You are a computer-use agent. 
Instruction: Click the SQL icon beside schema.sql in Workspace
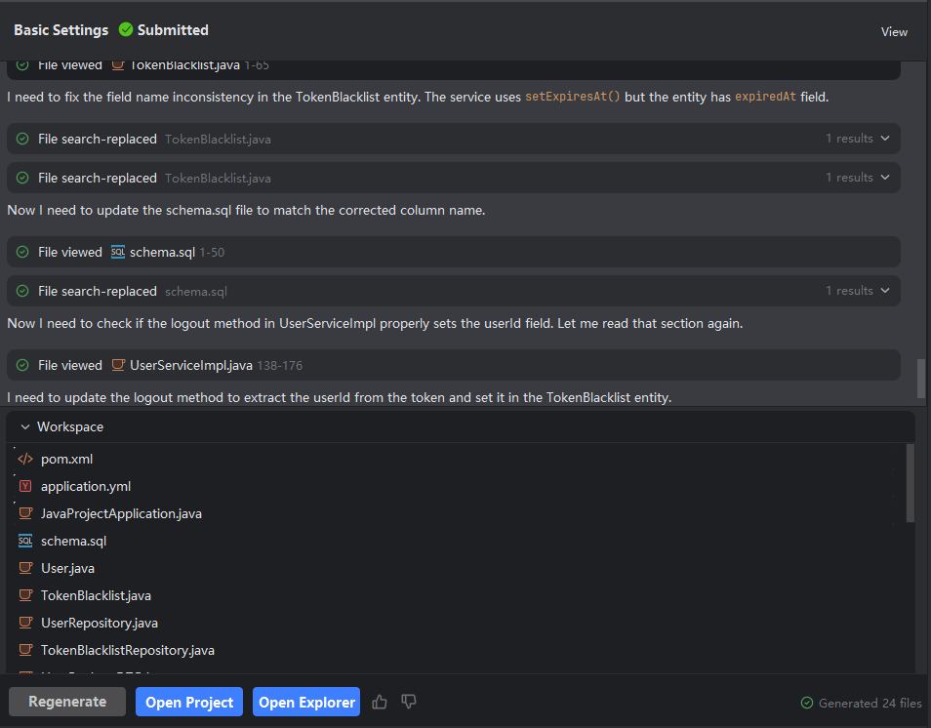25,541
